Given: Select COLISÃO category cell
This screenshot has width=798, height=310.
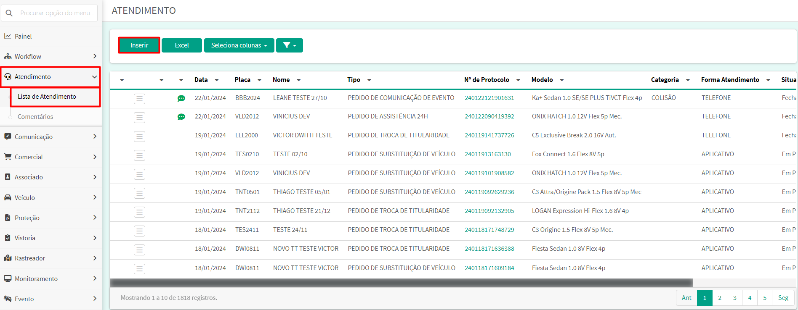Looking at the screenshot, I should pyautogui.click(x=664, y=98).
